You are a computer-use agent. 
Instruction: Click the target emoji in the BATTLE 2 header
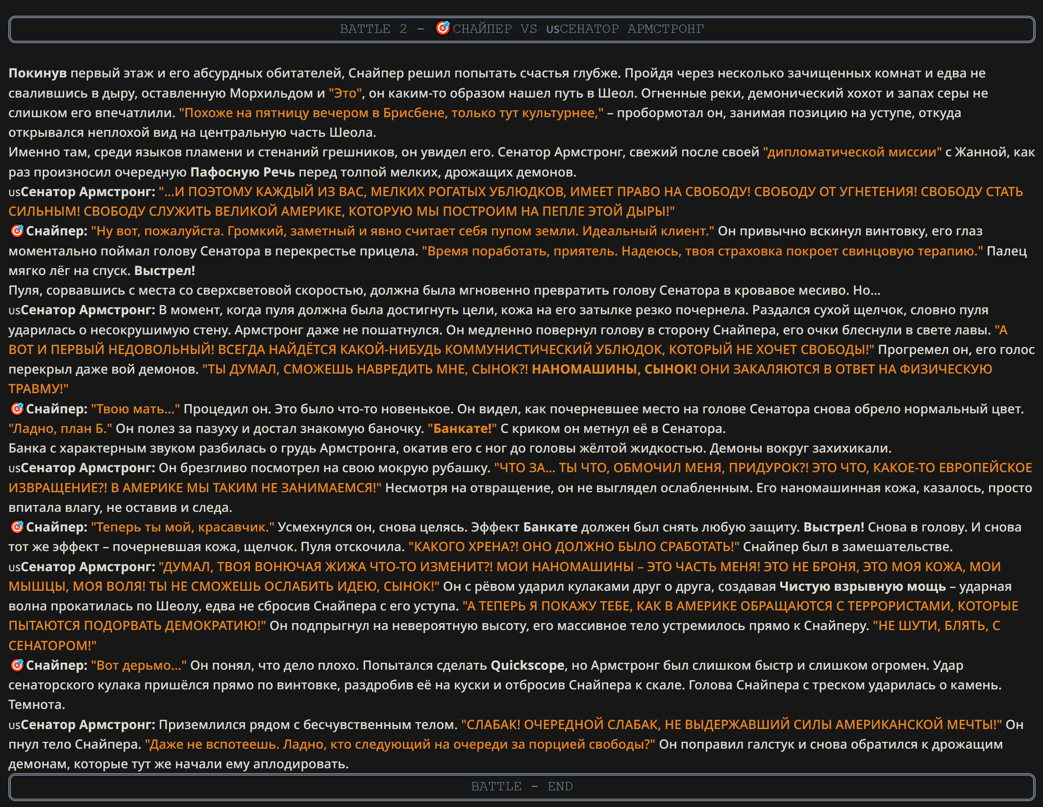point(443,28)
